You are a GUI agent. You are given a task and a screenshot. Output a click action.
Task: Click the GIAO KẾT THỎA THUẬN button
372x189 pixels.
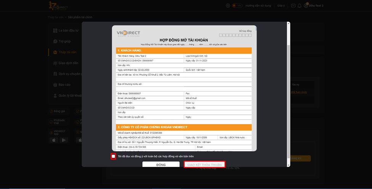[204, 165]
